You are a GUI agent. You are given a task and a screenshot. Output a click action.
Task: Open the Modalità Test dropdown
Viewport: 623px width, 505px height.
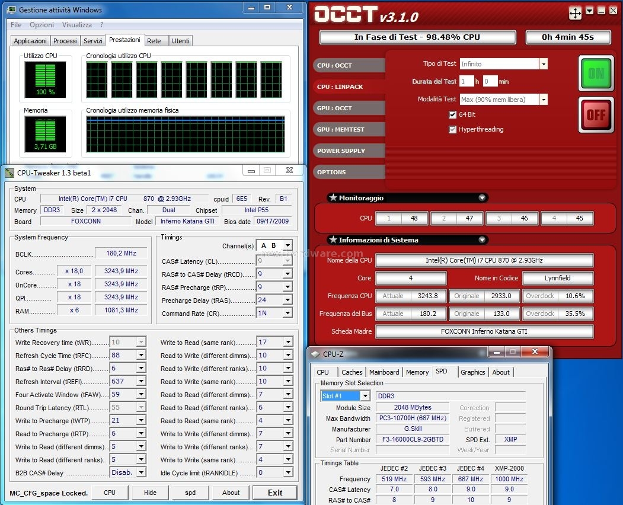(544, 100)
